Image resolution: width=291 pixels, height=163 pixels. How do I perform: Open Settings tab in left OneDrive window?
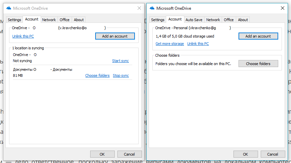click(14, 20)
